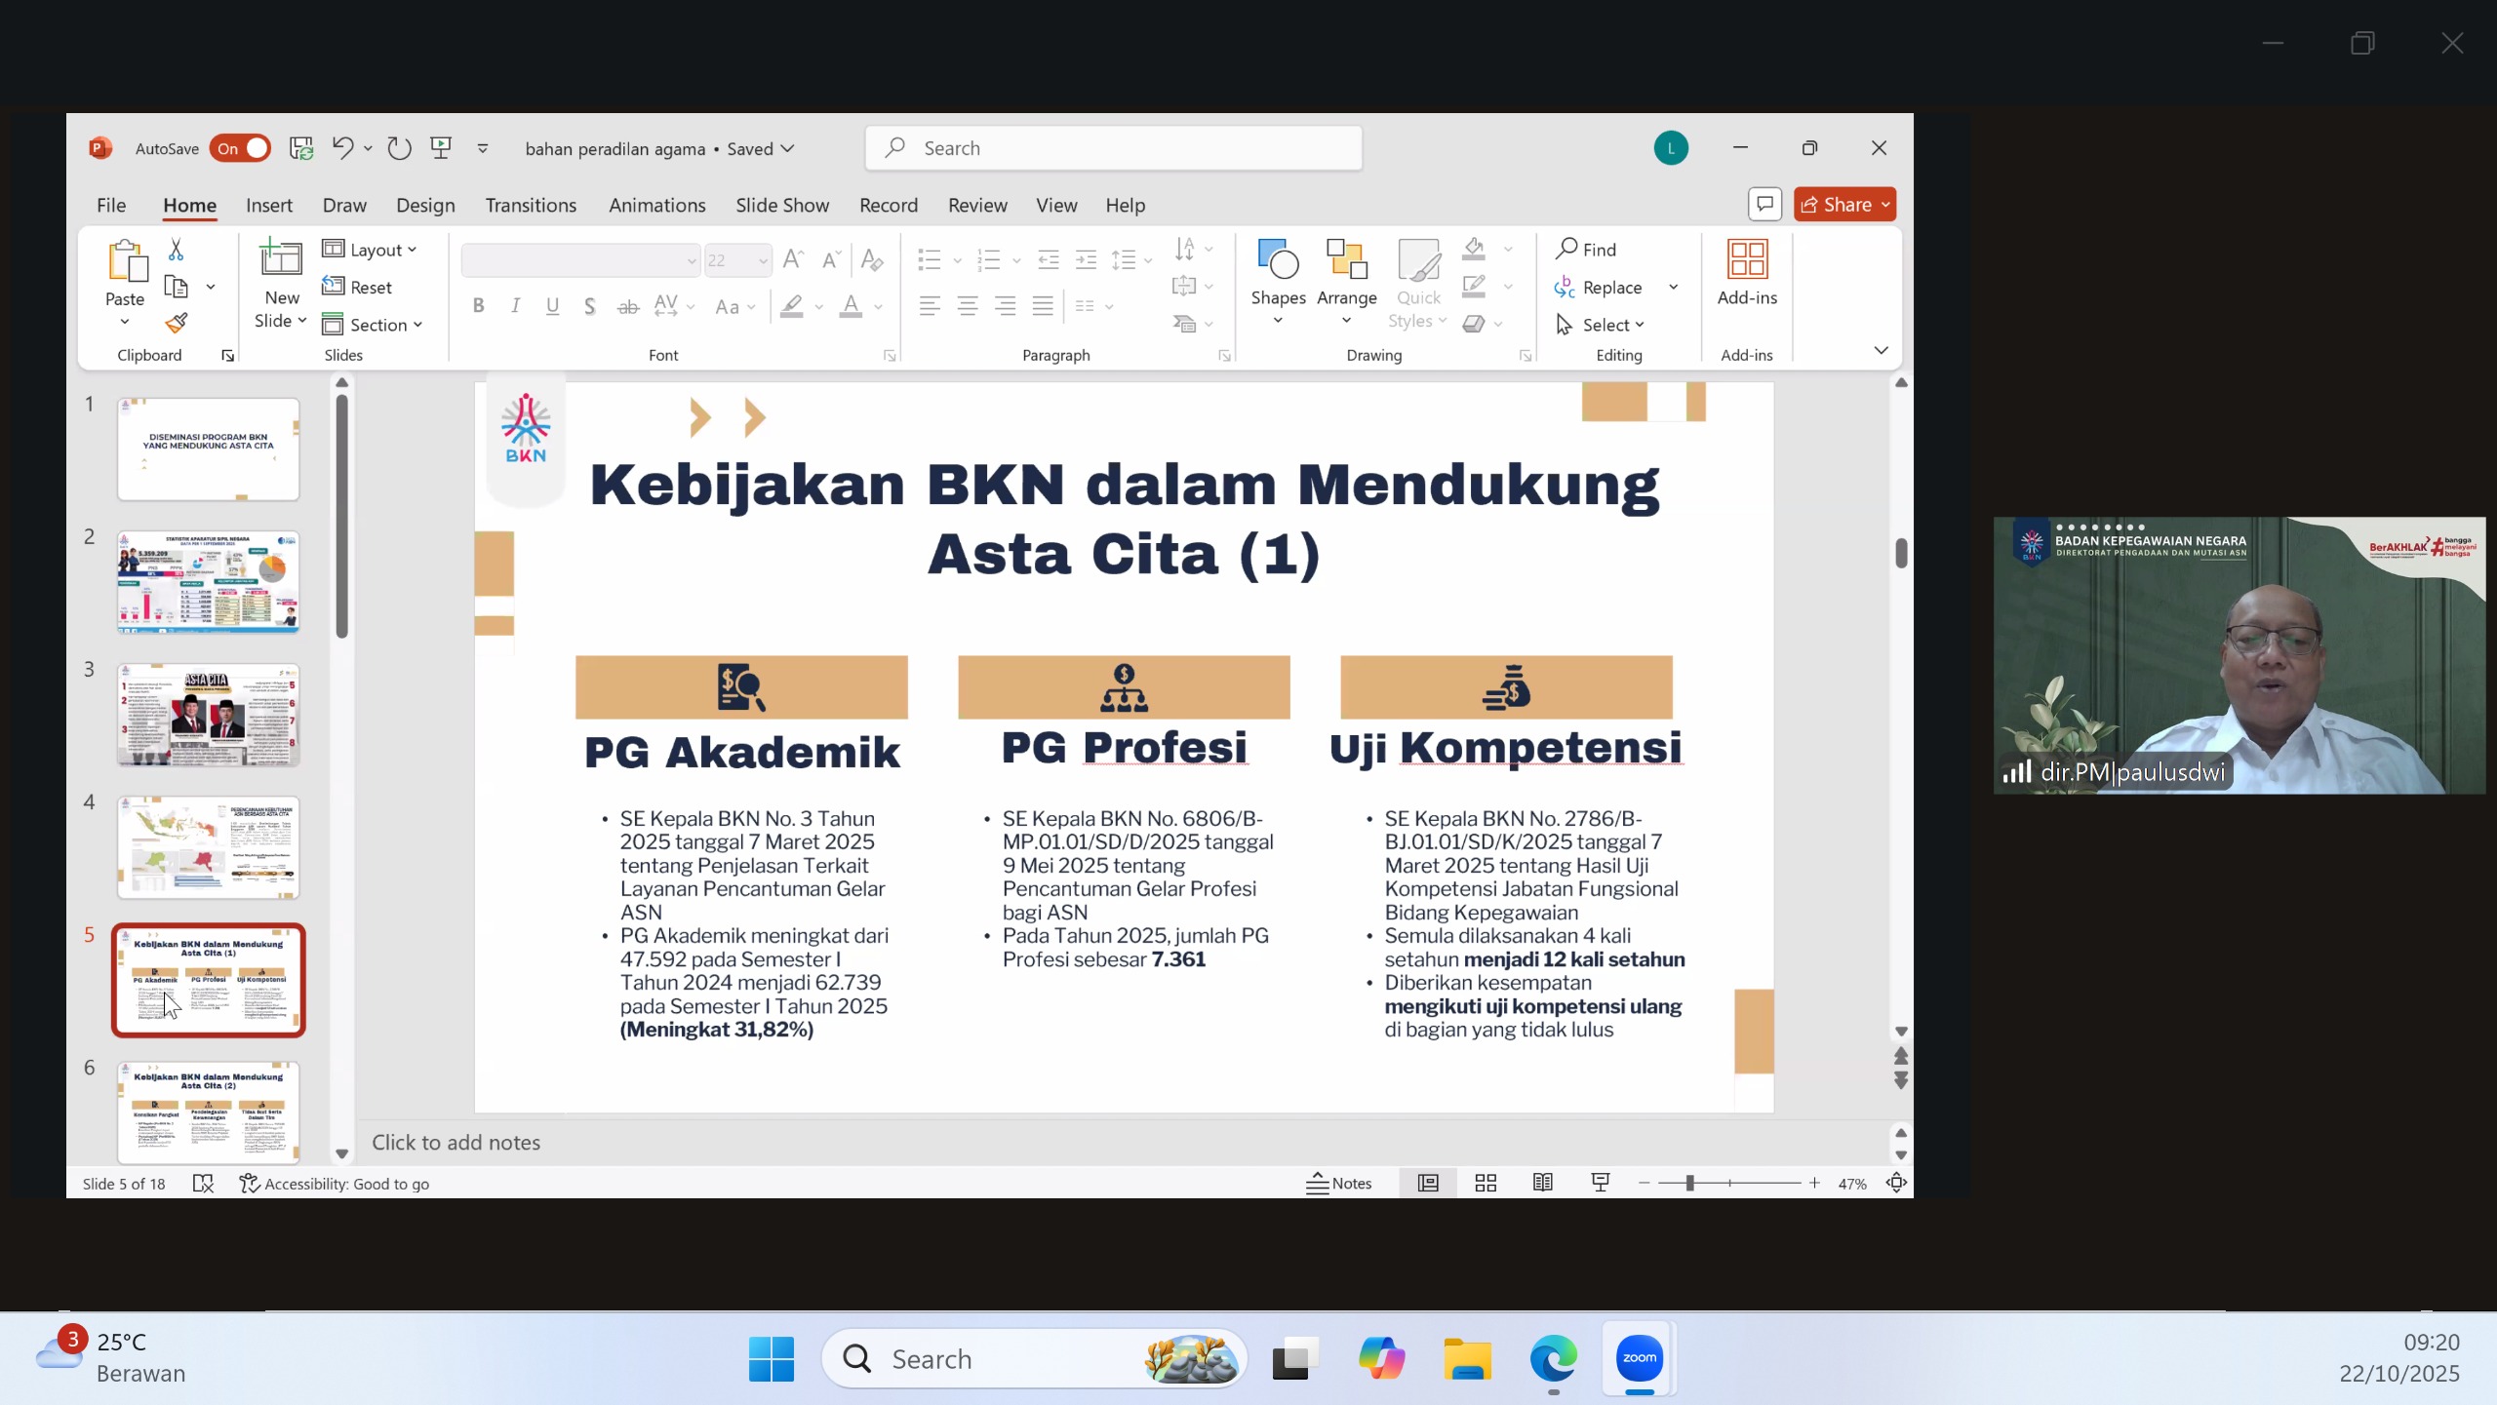Open the Transitions ribbon tab
The width and height of the screenshot is (2497, 1405).
point(531,205)
